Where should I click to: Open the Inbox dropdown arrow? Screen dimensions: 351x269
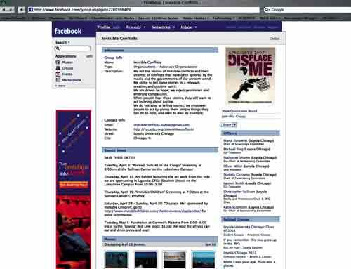196,27
